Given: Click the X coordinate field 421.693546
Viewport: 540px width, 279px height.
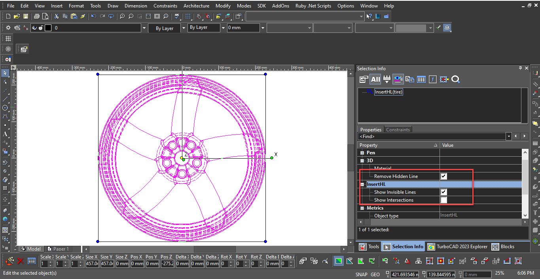Looking at the screenshot, I should 405,274.
